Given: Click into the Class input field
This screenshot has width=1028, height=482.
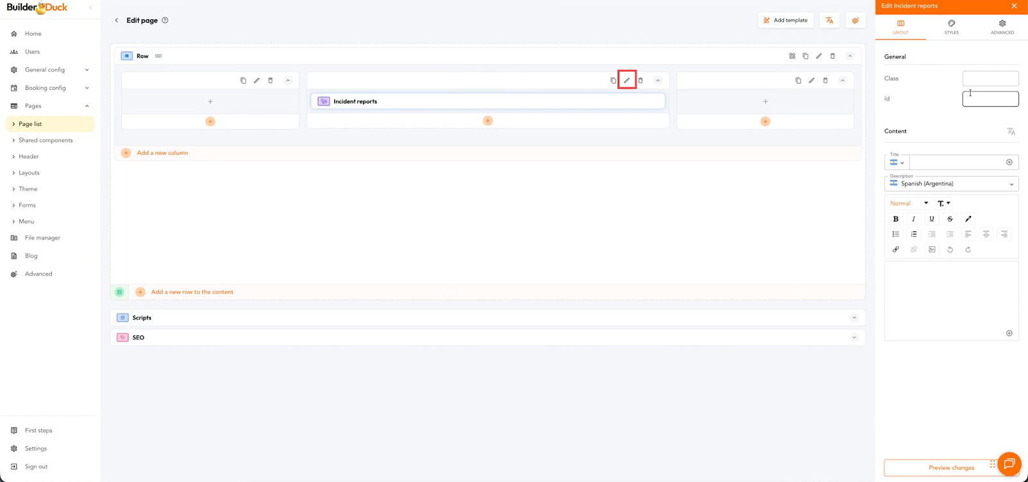Looking at the screenshot, I should [990, 78].
